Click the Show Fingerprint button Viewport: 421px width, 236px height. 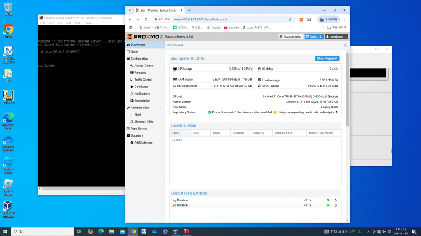327,59
